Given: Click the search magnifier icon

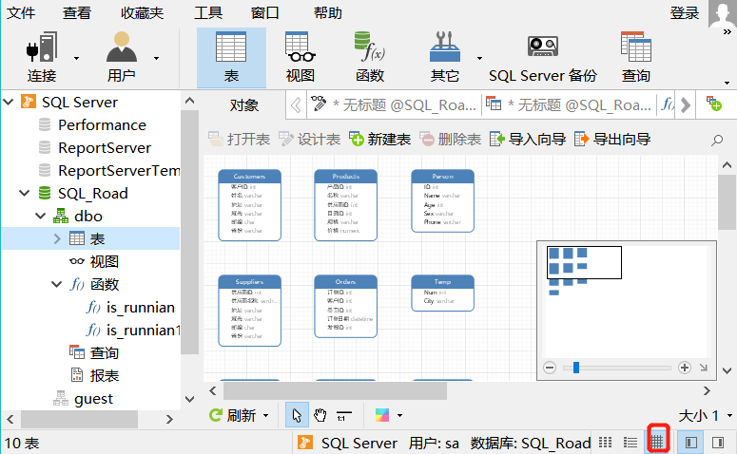Looking at the screenshot, I should pyautogui.click(x=717, y=140).
